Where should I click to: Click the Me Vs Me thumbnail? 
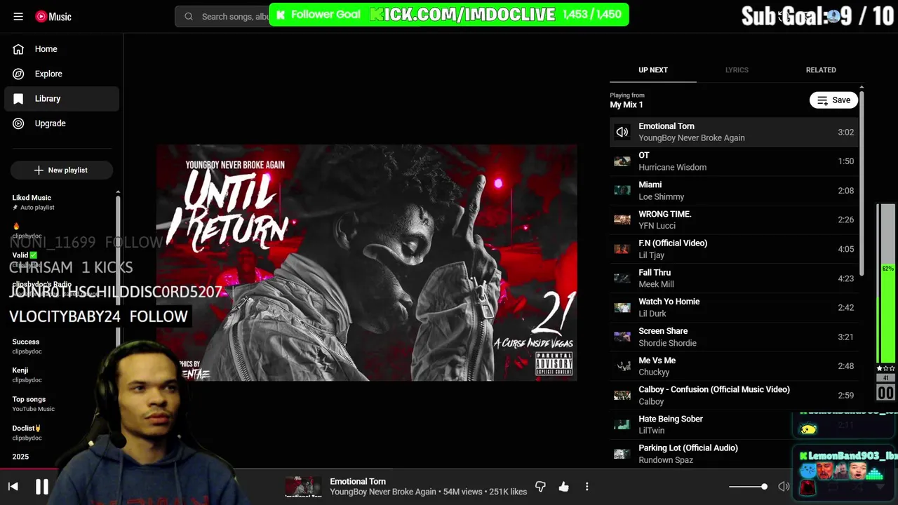(x=622, y=366)
